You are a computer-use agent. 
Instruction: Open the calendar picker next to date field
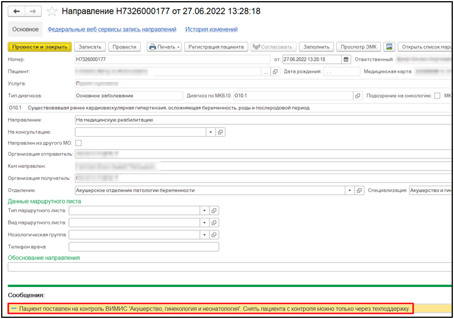coord(346,59)
